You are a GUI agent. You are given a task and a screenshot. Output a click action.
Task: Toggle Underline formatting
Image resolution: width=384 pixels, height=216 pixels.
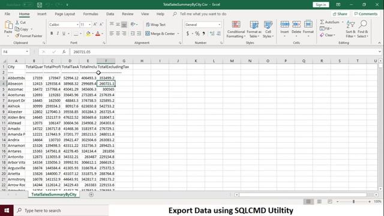pyautogui.click(x=64, y=34)
